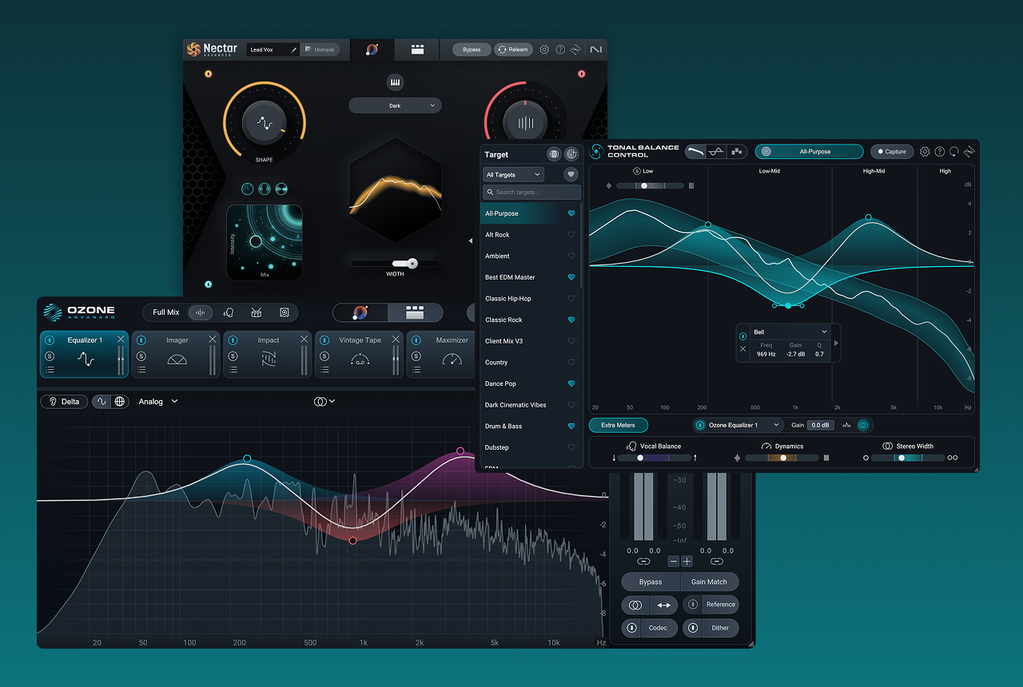Viewport: 1023px width, 687px height.
Task: Select the drum focus icon in Ozone
Action: pyautogui.click(x=257, y=312)
